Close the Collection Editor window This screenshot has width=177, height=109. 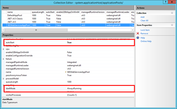point(172,2)
